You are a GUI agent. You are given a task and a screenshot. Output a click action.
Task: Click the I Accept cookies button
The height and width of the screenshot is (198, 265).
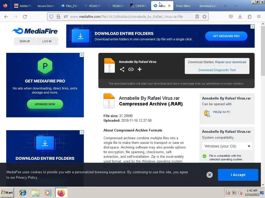click(x=238, y=175)
